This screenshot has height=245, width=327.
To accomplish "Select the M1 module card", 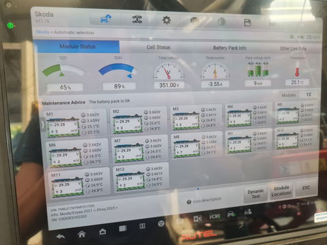I will 75,123.
